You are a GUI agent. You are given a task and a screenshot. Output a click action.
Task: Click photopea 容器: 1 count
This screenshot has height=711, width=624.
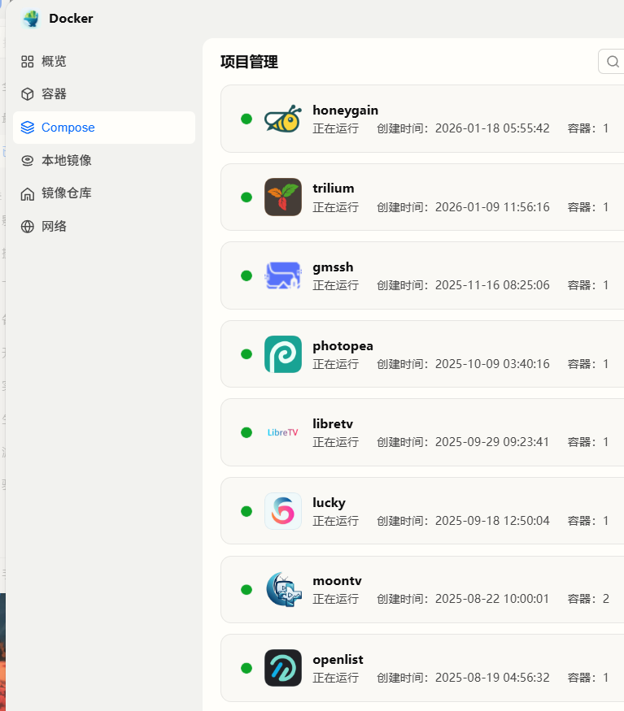pos(588,364)
